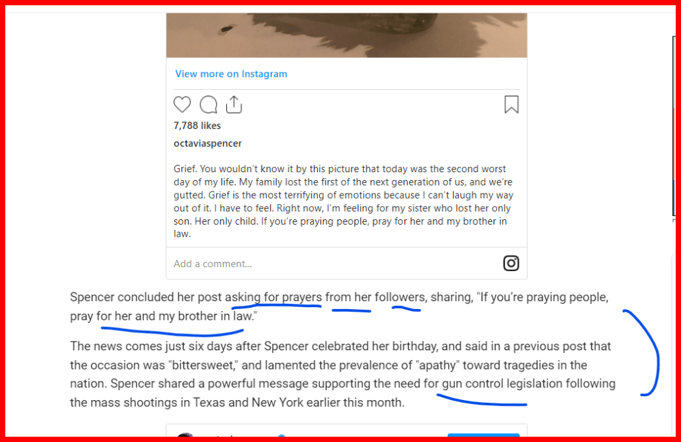Image resolution: width=681 pixels, height=442 pixels.
Task: Open Instagram via the logo icon
Action: pyautogui.click(x=511, y=263)
